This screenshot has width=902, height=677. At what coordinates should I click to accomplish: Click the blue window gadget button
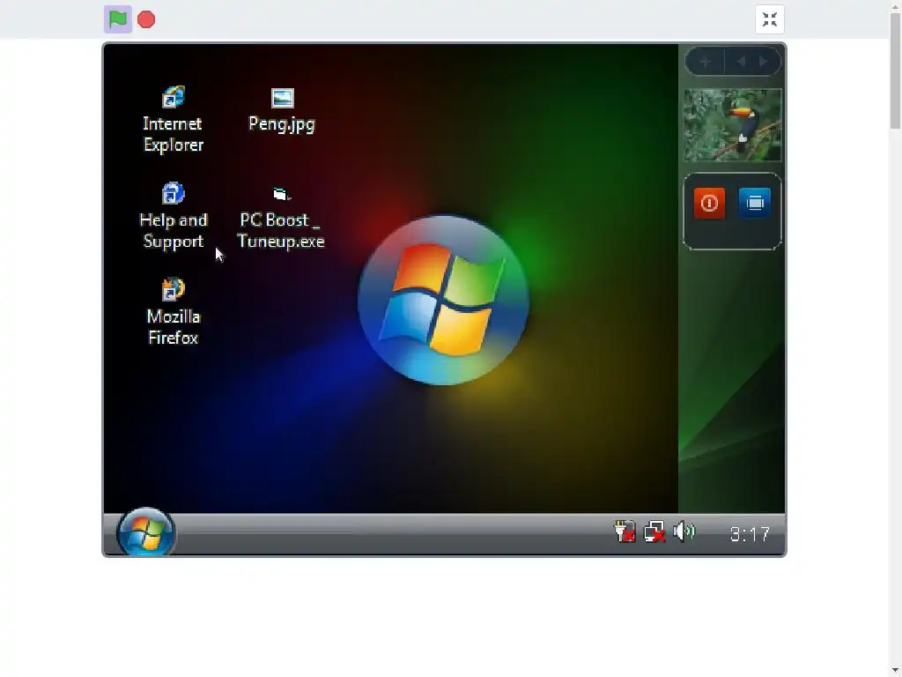pyautogui.click(x=755, y=203)
